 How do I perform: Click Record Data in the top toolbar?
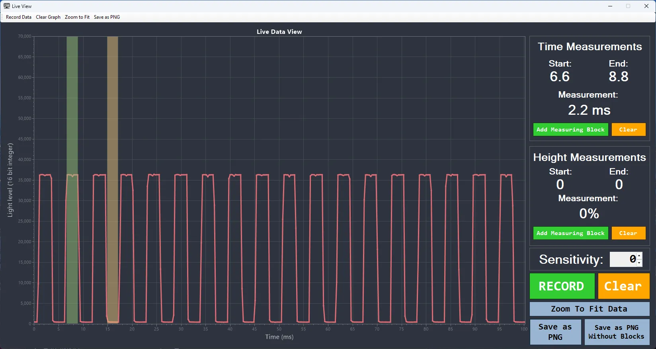19,17
